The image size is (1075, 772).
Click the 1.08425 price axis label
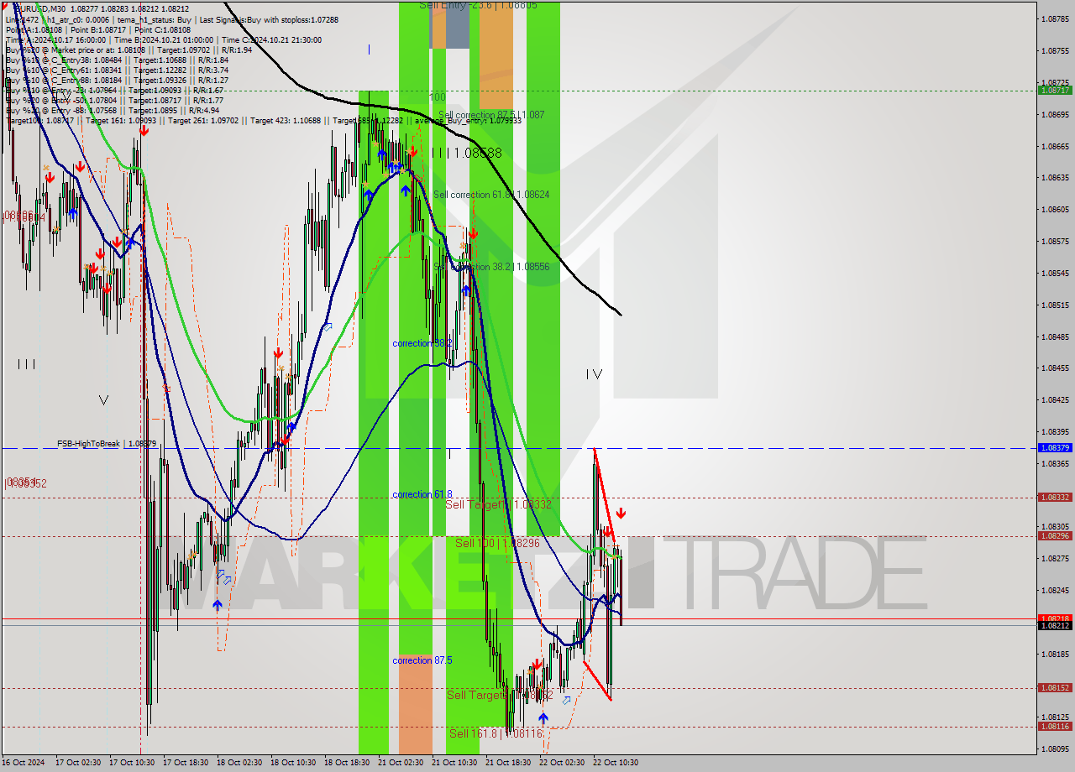(1055, 399)
